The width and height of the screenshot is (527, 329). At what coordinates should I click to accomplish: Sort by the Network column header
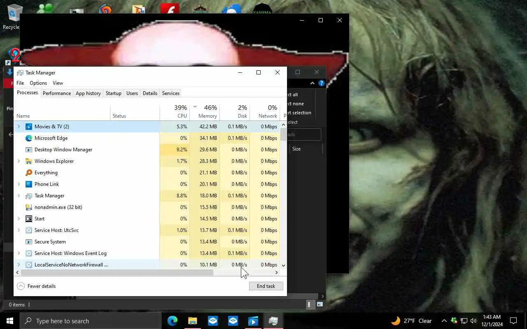[265, 112]
